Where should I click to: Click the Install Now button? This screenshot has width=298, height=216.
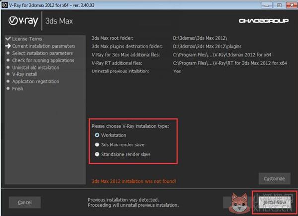(274, 202)
